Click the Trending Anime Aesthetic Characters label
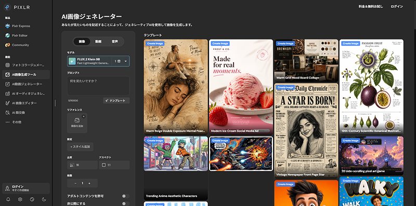 tap(172, 196)
